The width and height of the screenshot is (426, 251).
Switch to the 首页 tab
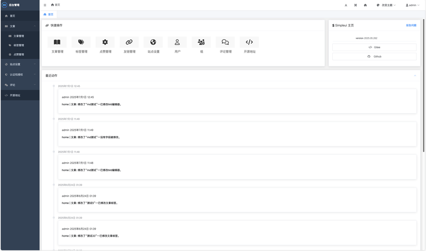(48, 14)
